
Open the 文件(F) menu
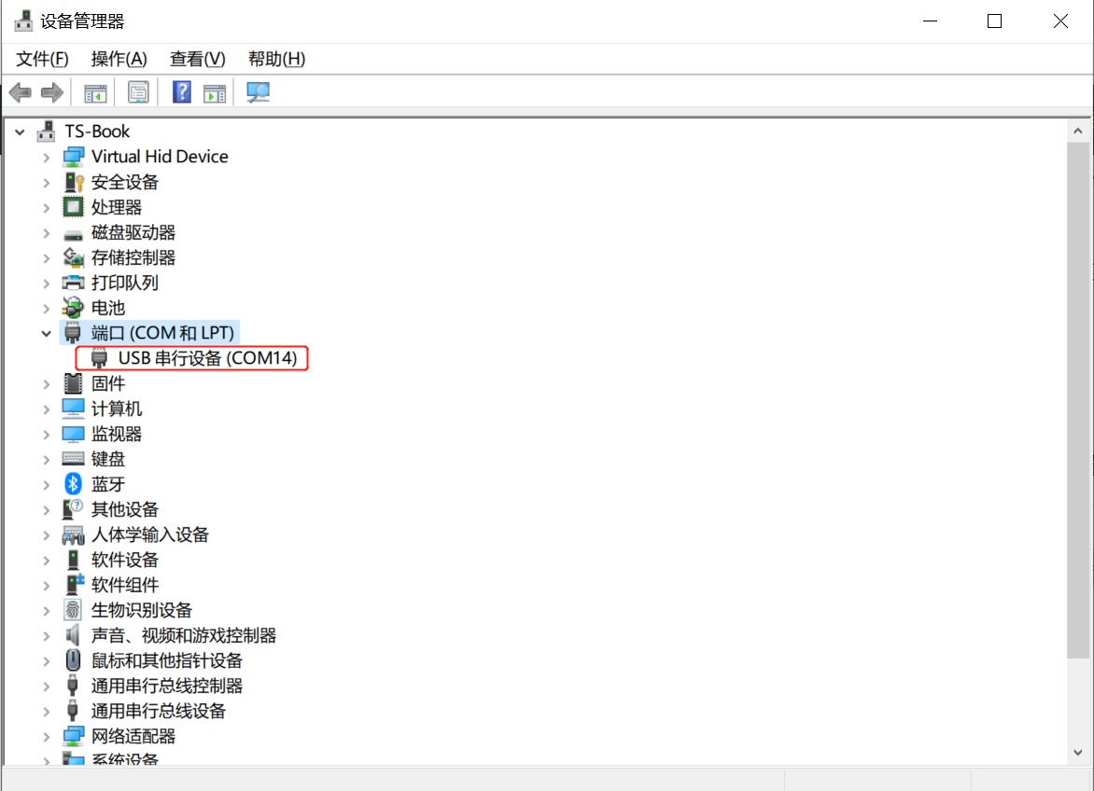(x=42, y=59)
